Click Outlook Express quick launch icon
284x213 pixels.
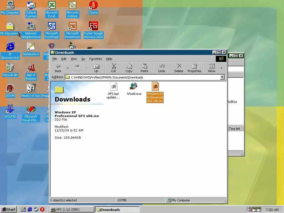pyautogui.click(x=36, y=210)
